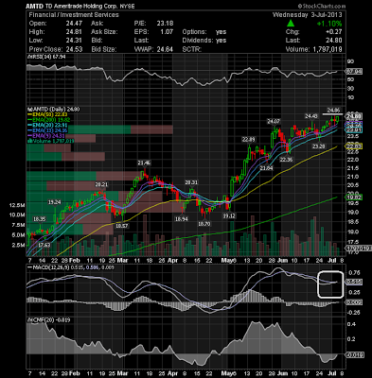The image size is (372, 378).
Task: Click the Chg value '+0.27'
Action: coord(333,32)
